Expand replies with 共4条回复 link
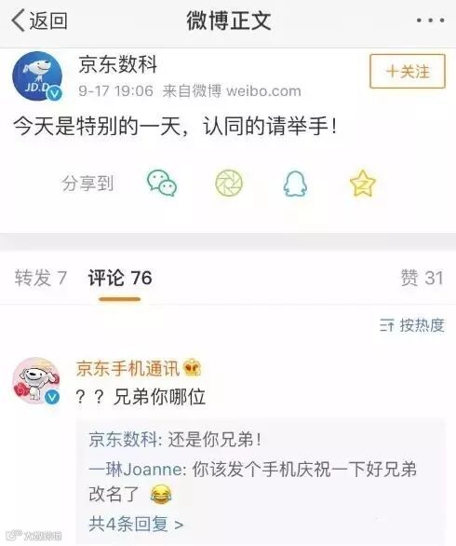The image size is (456, 546). (136, 524)
